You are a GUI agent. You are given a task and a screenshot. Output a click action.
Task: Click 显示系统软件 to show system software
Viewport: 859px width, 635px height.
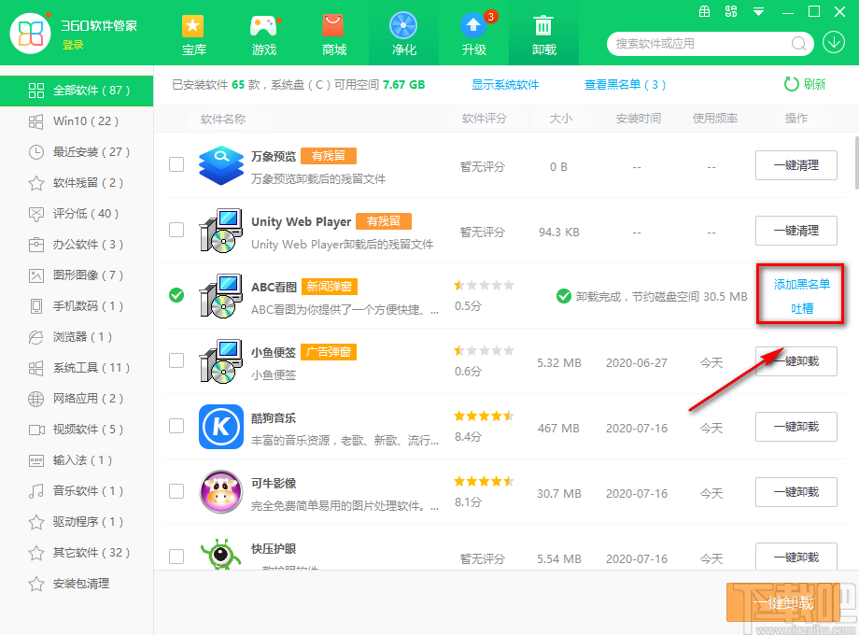tap(506, 84)
